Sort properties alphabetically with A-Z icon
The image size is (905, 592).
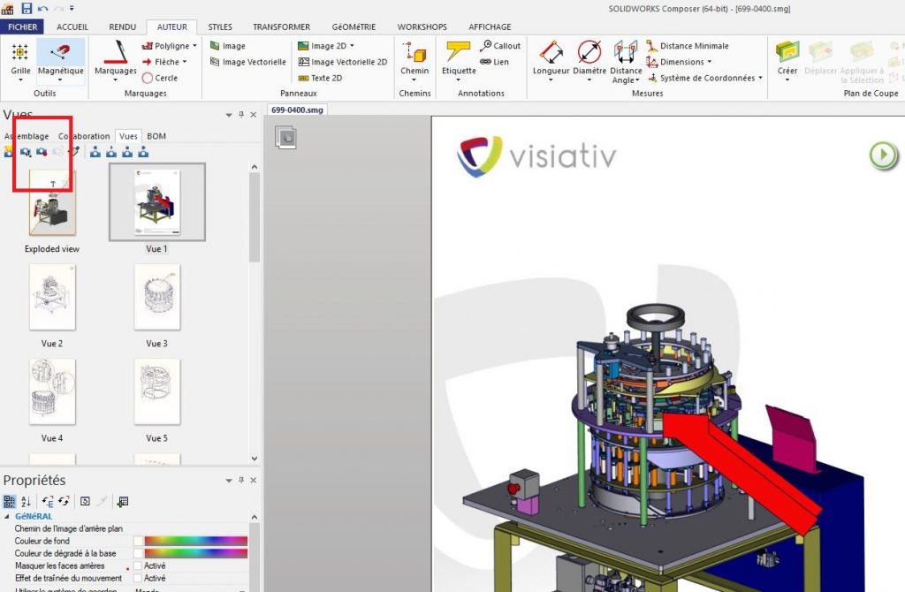pyautogui.click(x=26, y=501)
